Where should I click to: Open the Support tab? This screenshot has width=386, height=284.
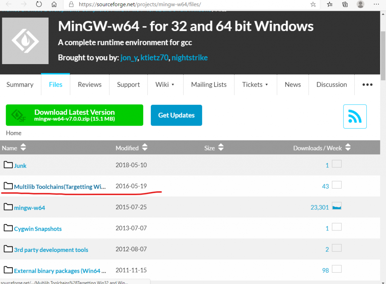[128, 84]
